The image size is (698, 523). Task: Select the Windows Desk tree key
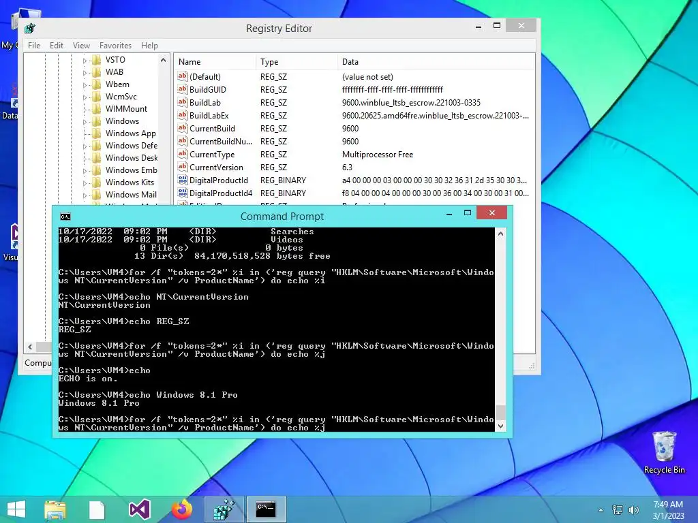[x=132, y=158]
